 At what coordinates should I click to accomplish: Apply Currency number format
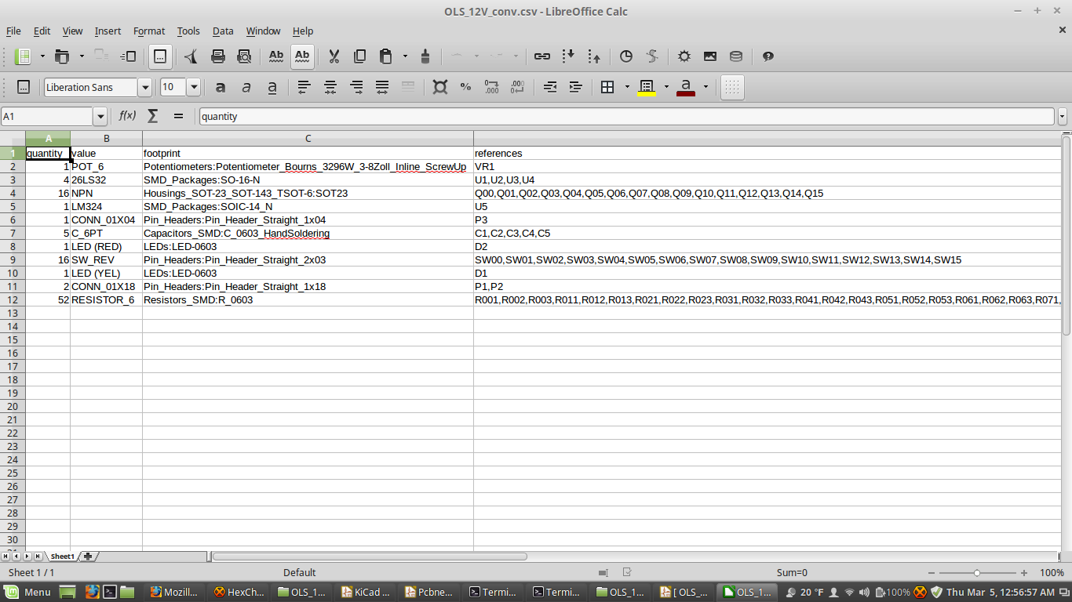(440, 87)
